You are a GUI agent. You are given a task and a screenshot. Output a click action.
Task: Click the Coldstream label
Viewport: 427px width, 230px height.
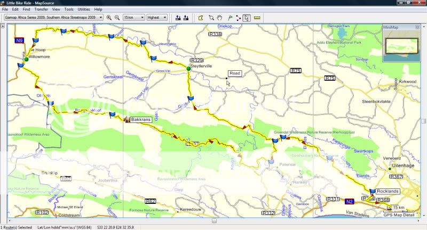pyautogui.click(x=69, y=215)
